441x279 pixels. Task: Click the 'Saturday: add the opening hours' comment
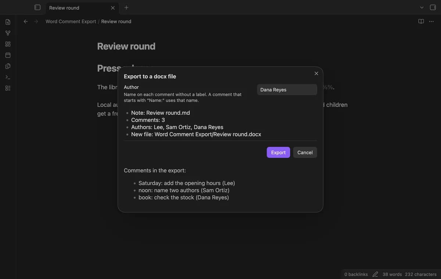pyautogui.click(x=187, y=183)
